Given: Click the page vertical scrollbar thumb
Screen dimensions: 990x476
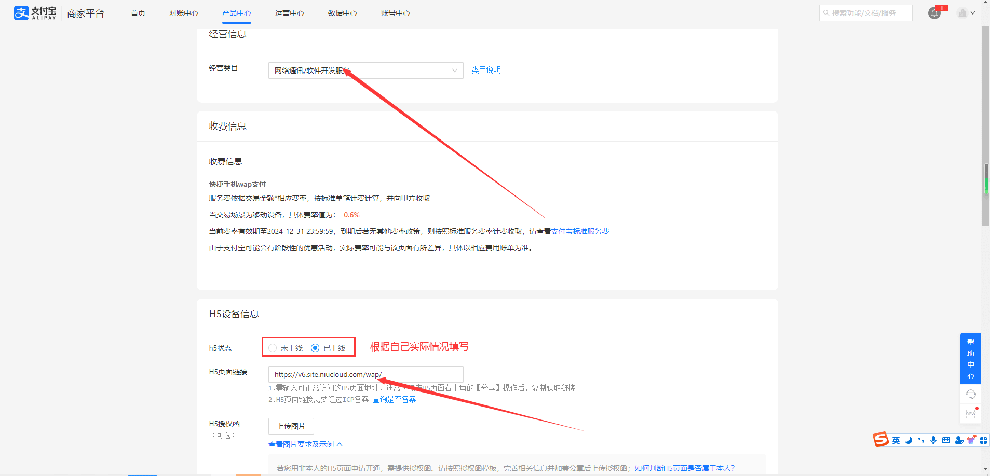Looking at the screenshot, I should [985, 127].
